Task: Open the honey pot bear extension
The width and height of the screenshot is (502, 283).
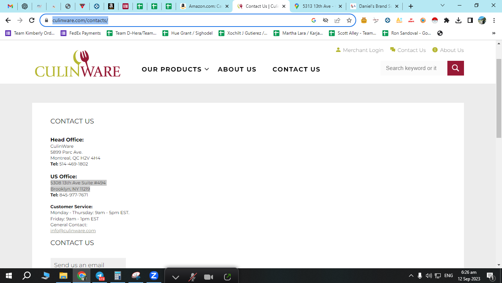Action: click(x=364, y=20)
